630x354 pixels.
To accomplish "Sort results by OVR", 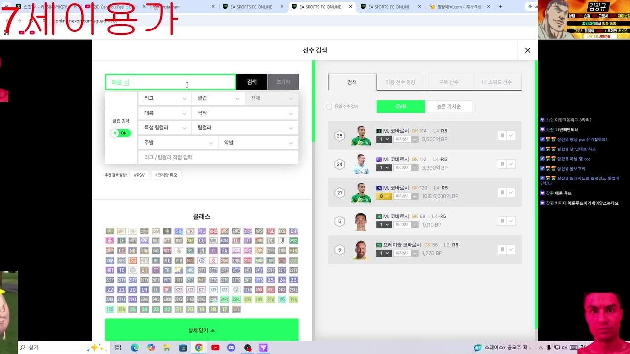I will point(401,107).
